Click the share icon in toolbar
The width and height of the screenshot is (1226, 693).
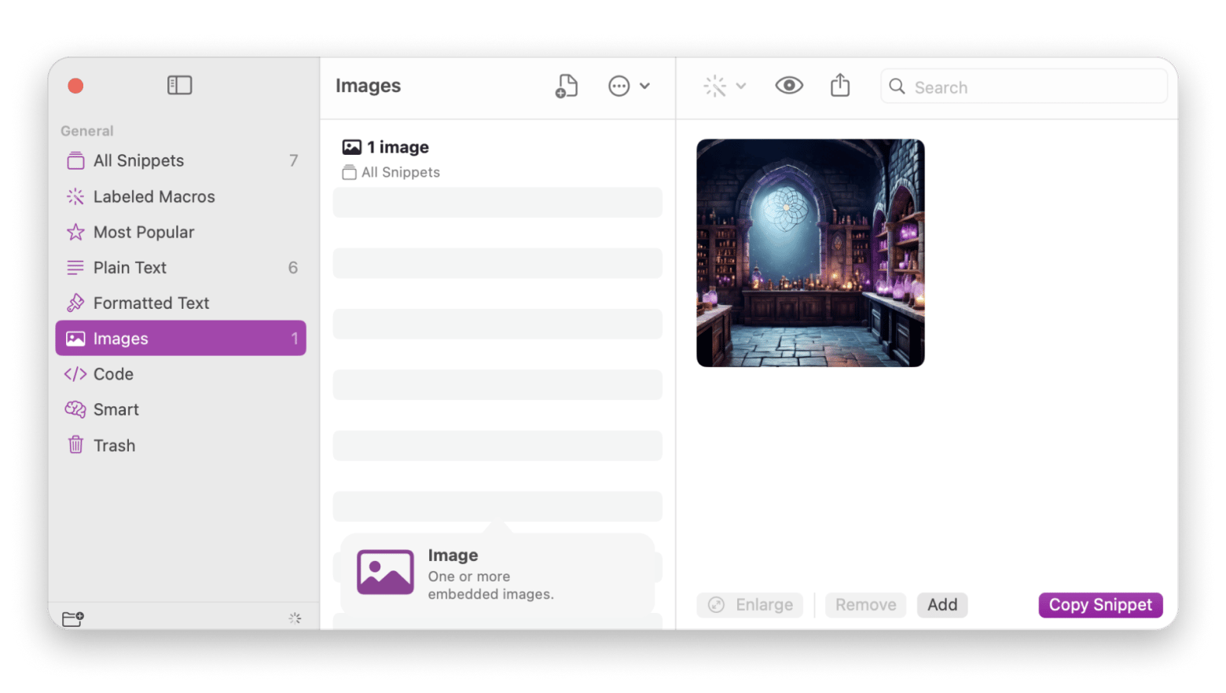tap(839, 86)
